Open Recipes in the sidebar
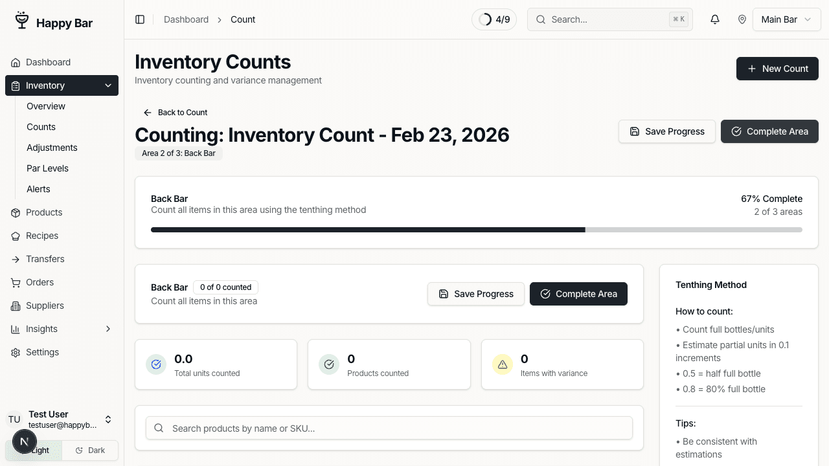The height and width of the screenshot is (466, 829). (42, 236)
